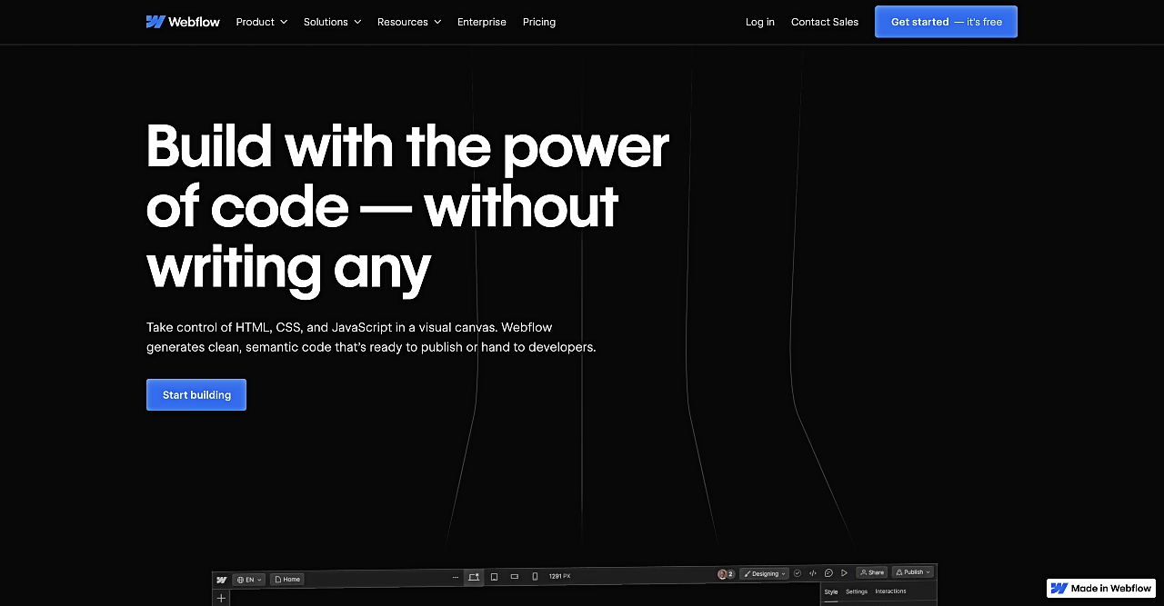Click the Log in link
1164x606 pixels.
pyautogui.click(x=760, y=22)
